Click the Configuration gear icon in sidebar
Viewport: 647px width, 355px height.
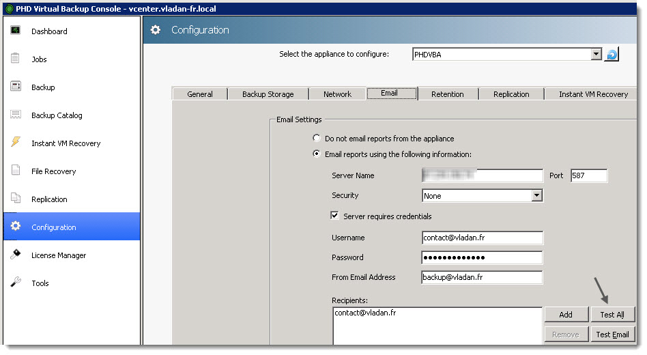coord(16,226)
